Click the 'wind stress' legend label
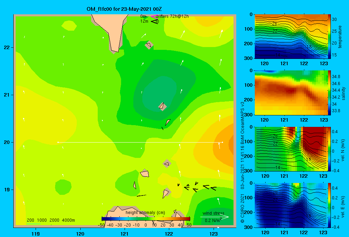 [x=214, y=213]
